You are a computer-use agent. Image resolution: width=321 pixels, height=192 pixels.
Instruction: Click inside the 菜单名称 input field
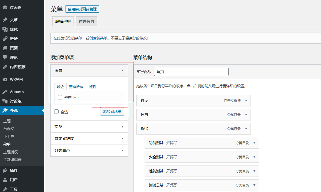pyautogui.click(x=191, y=72)
